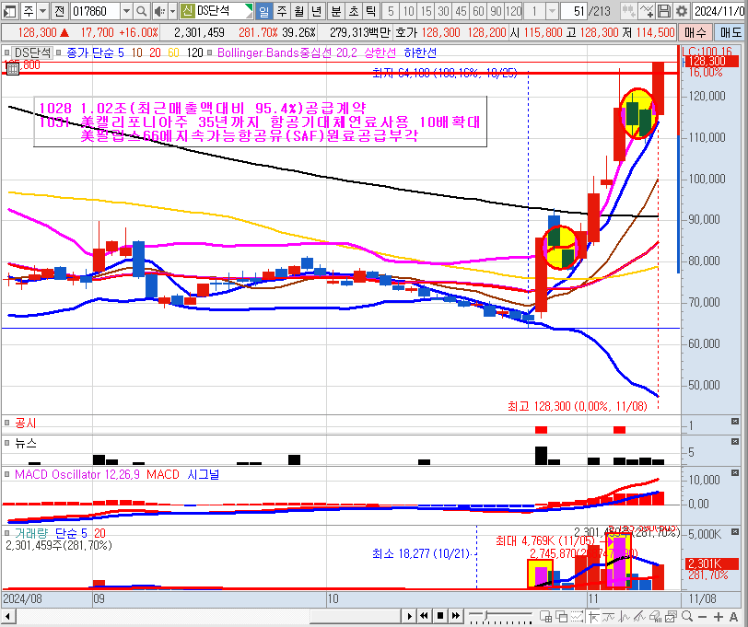Click the speaker sound icon
748x627 pixels.
coord(158,11)
